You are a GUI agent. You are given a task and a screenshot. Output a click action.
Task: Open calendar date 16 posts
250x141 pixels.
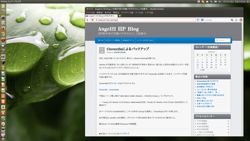211,62
